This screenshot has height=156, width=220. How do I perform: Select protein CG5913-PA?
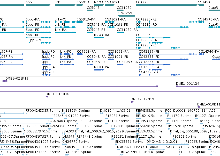click(86, 52)
